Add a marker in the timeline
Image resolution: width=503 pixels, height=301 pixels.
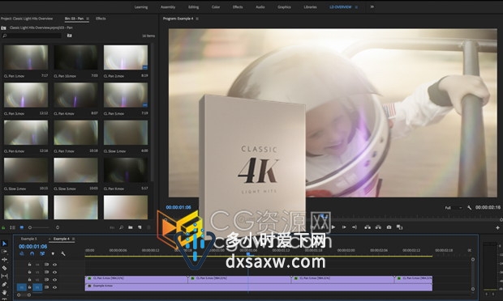53,253
